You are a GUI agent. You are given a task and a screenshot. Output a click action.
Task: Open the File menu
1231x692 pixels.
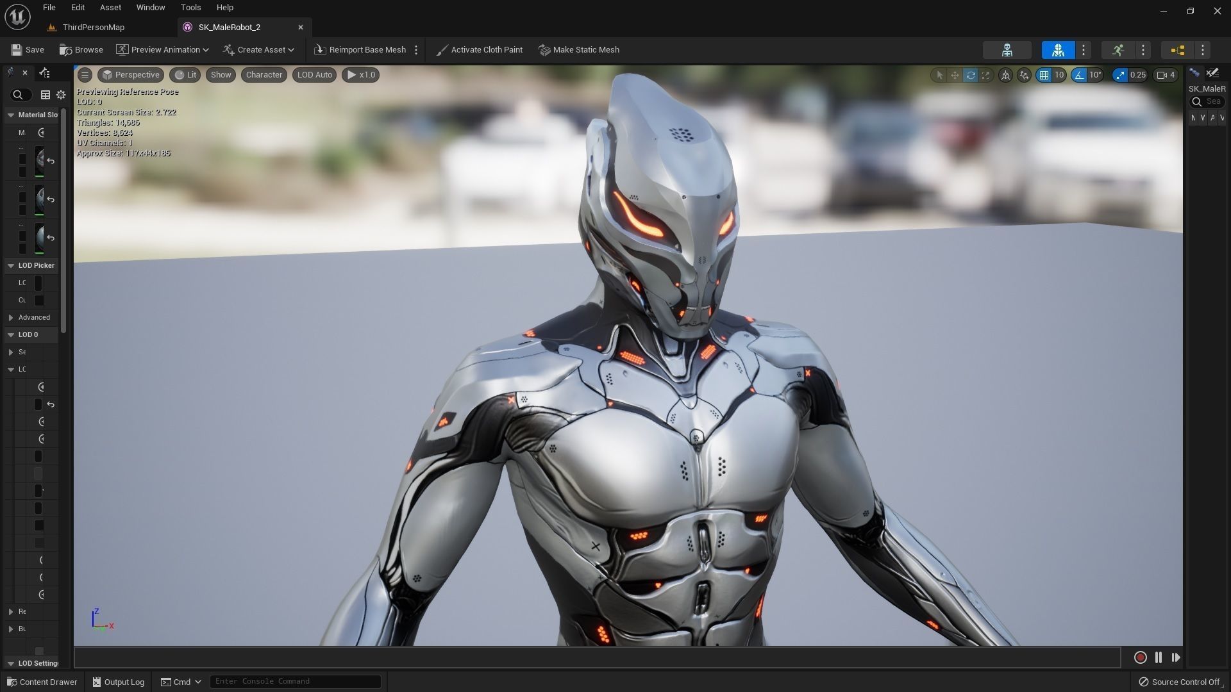pos(49,8)
